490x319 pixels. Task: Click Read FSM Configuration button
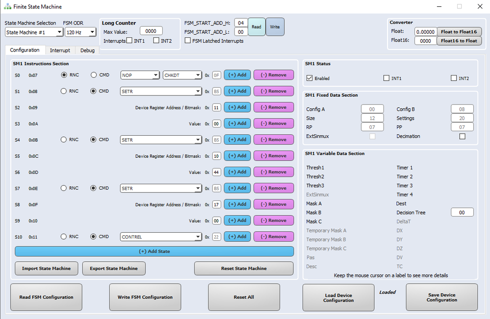pyautogui.click(x=46, y=297)
